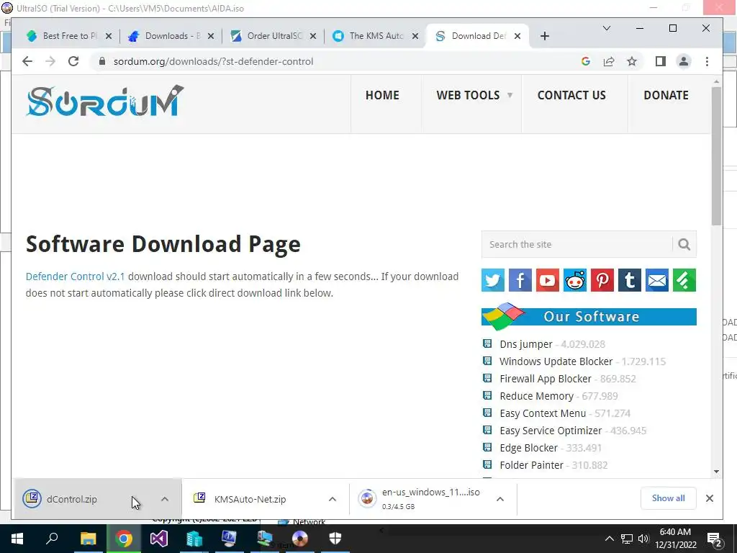Open Windows Start menu
737x553 pixels.
pyautogui.click(x=17, y=539)
